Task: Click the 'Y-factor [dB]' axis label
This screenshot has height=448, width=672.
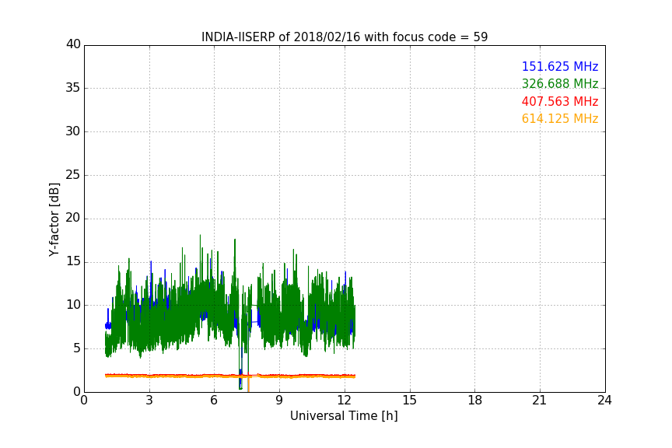Action: (54, 219)
